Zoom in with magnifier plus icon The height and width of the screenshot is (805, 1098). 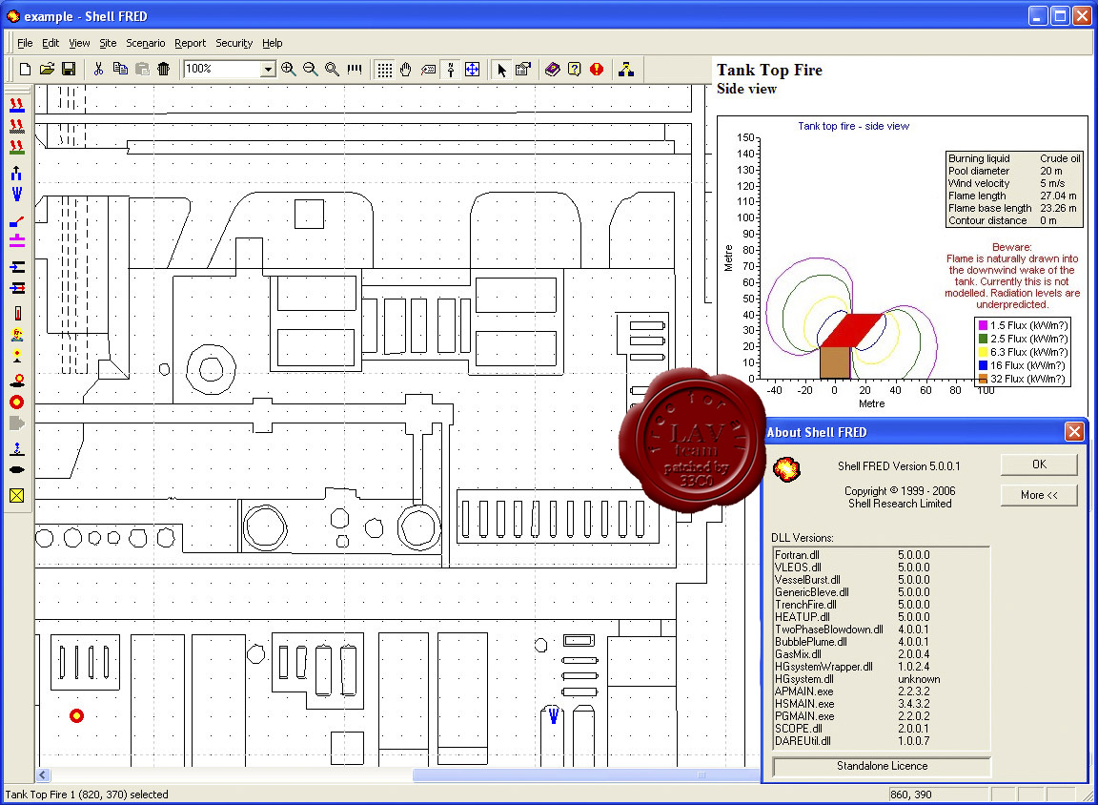pos(288,69)
